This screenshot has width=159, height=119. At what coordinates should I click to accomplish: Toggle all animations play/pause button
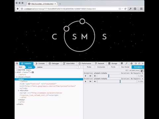142,70
